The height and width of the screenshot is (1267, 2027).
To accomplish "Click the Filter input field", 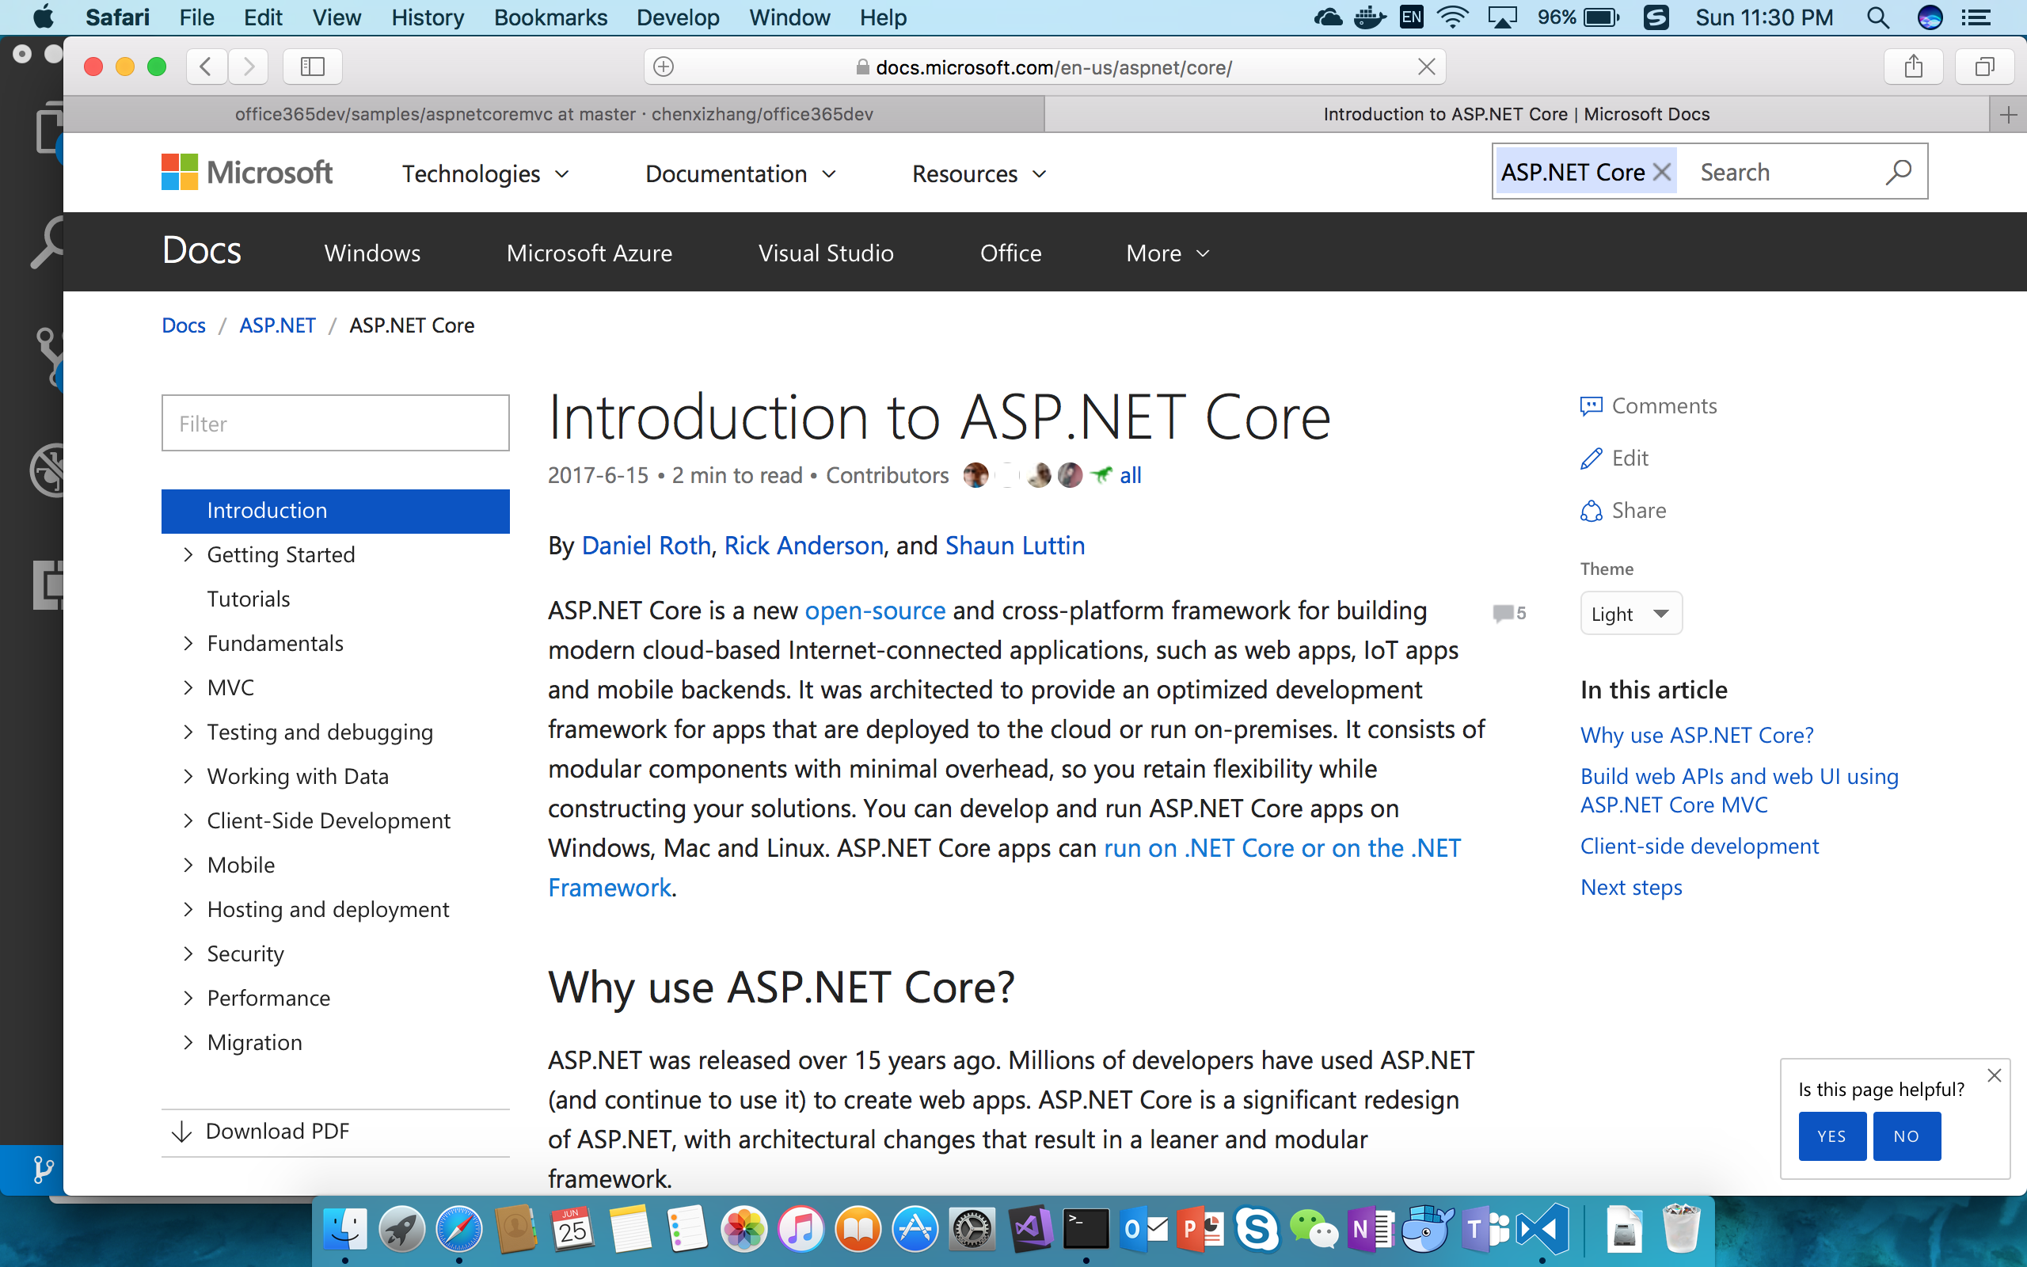I will [335, 423].
